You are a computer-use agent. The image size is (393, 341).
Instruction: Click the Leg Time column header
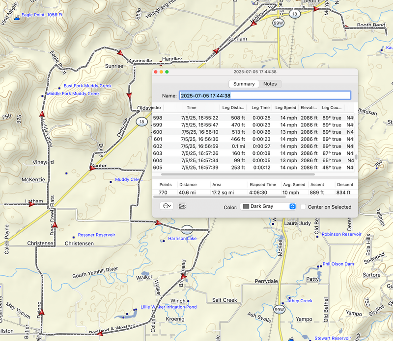[260, 108]
